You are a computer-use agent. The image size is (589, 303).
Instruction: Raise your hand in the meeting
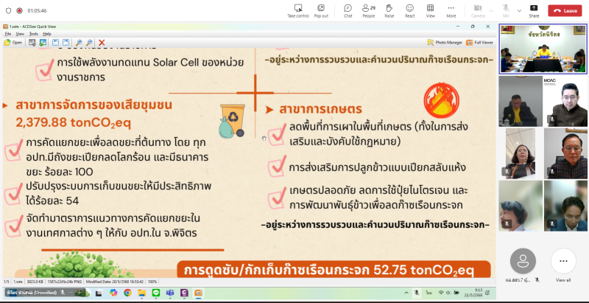389,10
